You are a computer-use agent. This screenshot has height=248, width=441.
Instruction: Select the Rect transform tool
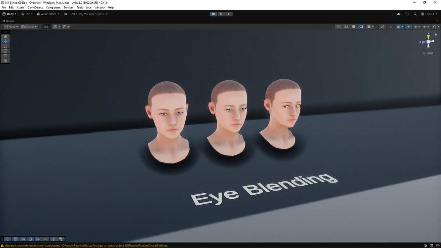click(x=6, y=55)
